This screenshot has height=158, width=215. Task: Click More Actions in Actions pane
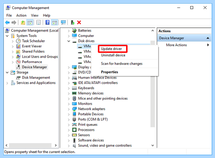tap(176, 45)
